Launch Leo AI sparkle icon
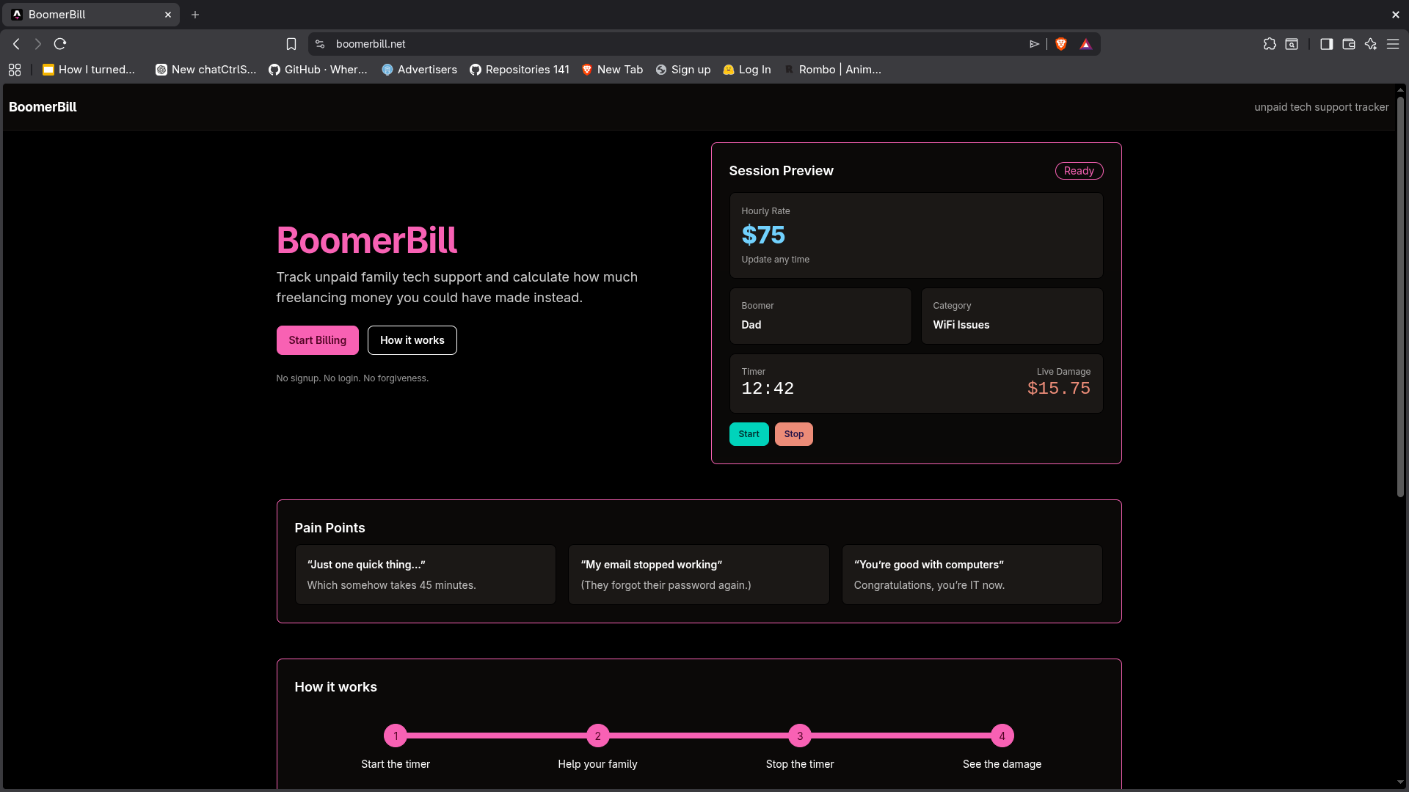 point(1371,44)
